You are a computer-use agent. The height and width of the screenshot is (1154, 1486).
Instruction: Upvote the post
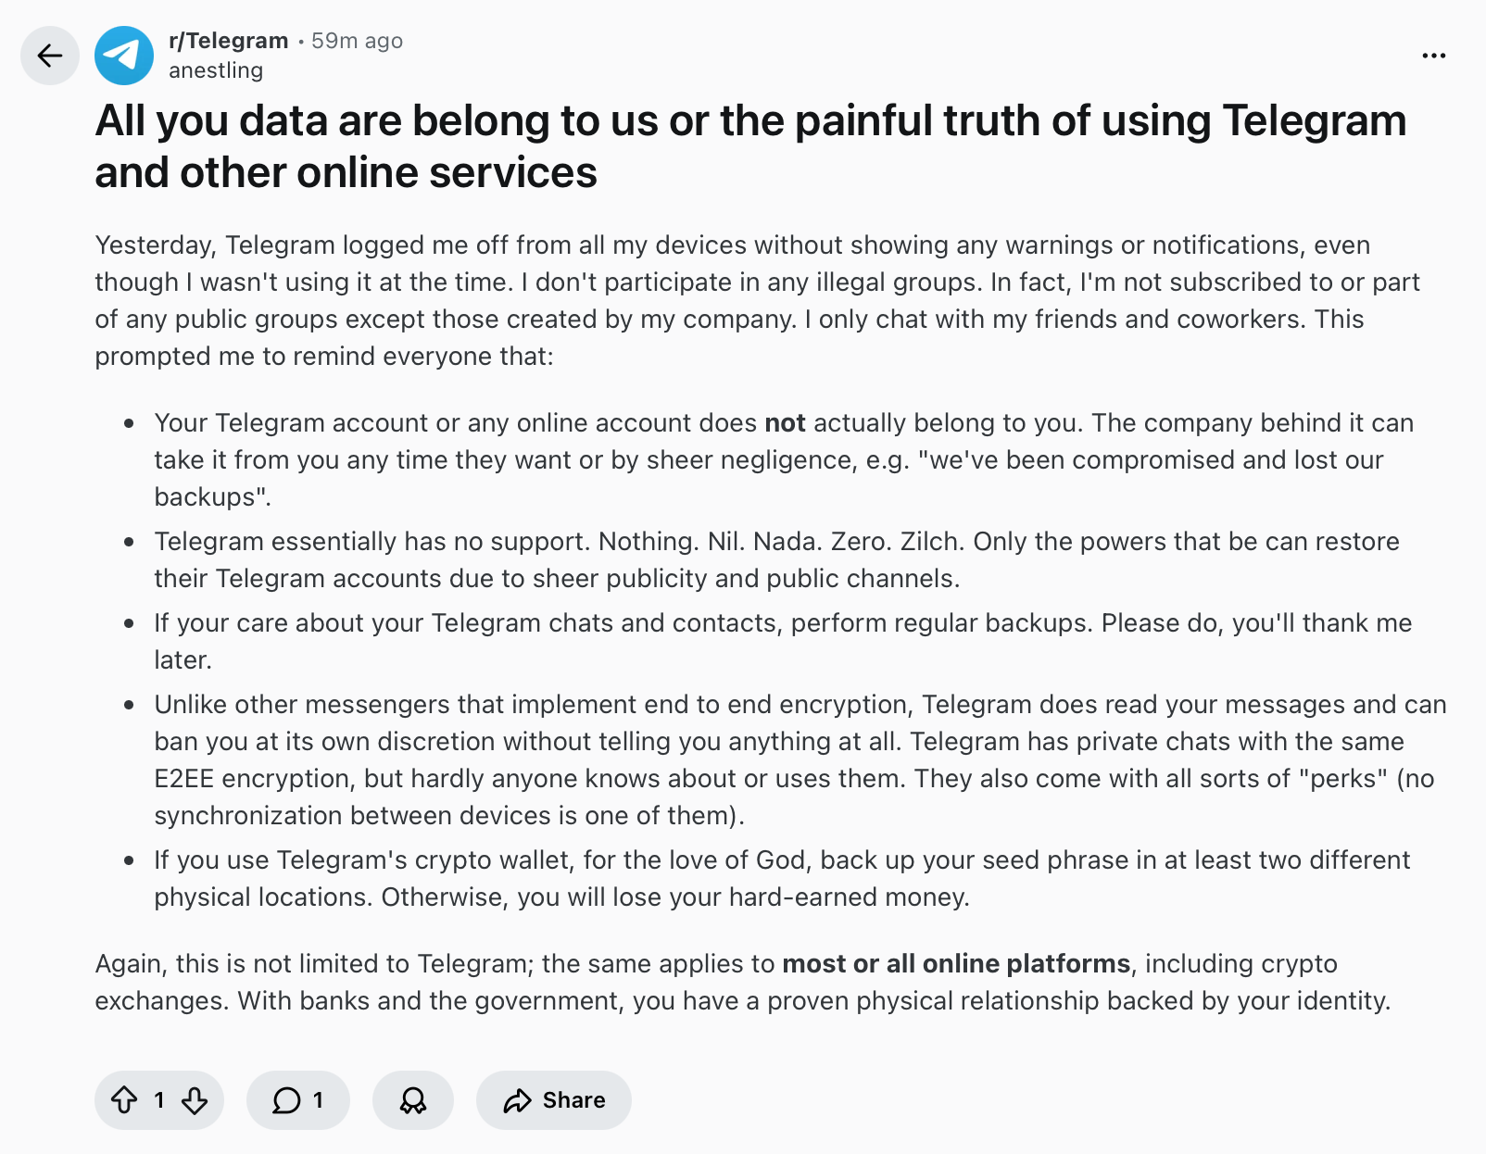click(124, 1100)
